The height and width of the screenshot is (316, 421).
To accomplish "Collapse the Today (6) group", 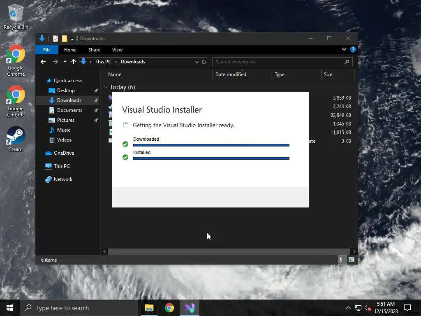I will pos(106,87).
